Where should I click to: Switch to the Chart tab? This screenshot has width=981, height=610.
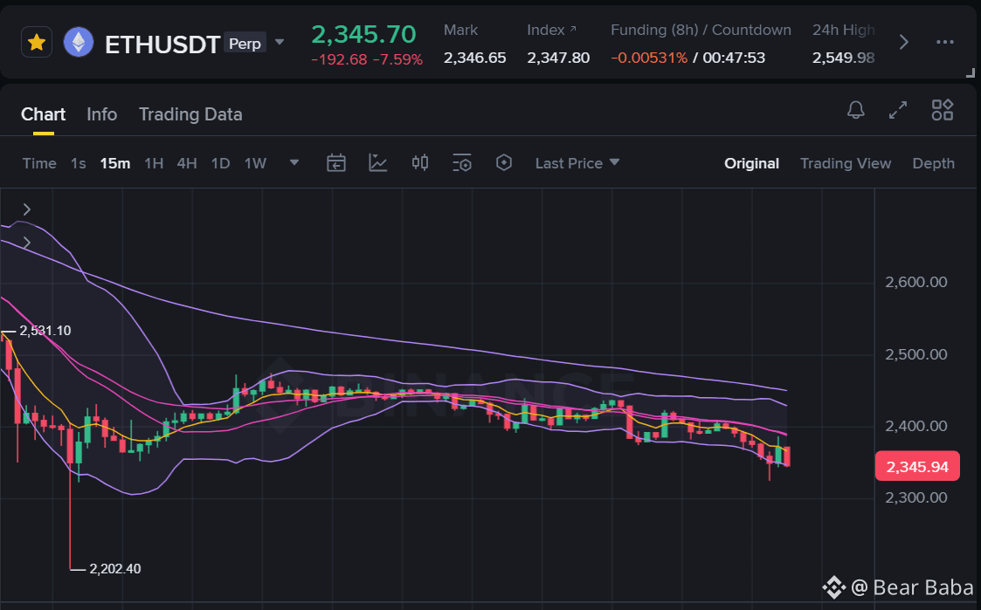pyautogui.click(x=43, y=114)
